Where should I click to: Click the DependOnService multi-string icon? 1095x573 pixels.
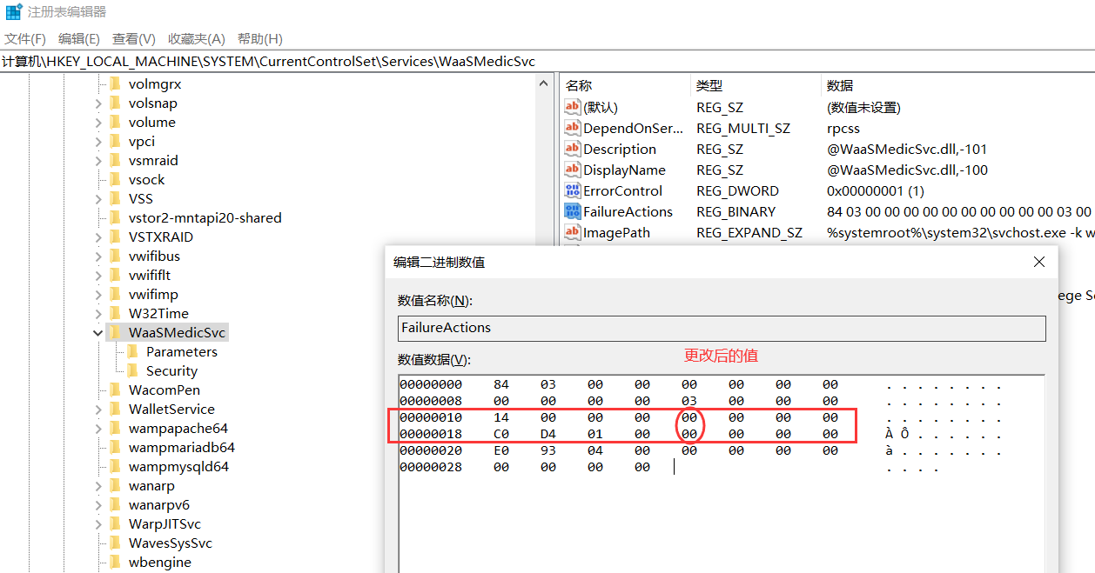pos(572,128)
